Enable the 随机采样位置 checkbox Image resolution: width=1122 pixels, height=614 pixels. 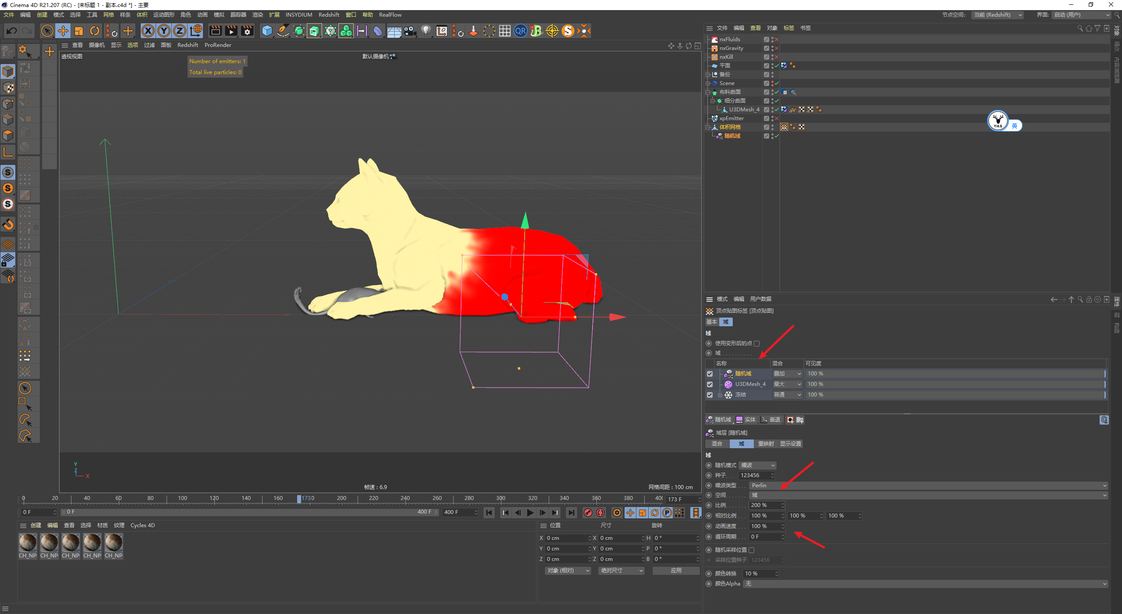[752, 550]
